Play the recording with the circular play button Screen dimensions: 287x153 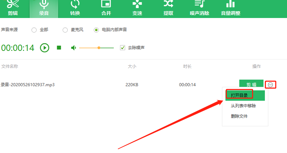pyautogui.click(x=45, y=48)
